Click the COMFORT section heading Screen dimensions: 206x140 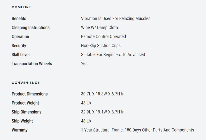tap(21, 7)
